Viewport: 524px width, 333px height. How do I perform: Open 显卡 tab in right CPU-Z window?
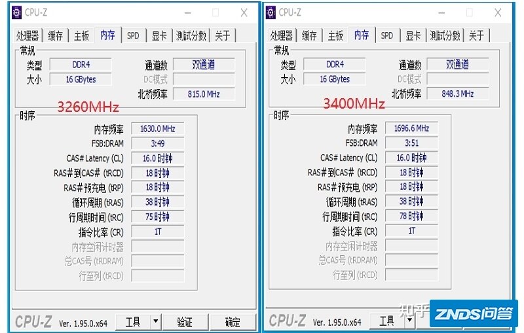(x=413, y=35)
